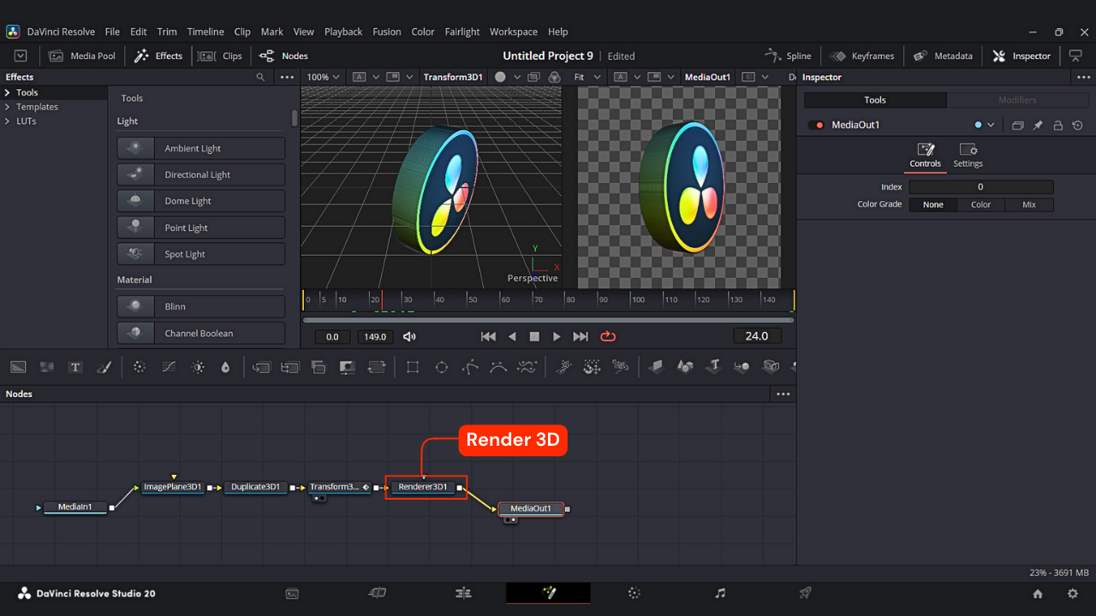Open the Fit scale dropdown in right viewer

586,77
